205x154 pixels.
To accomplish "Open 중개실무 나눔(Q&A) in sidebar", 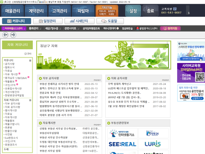I will [x=16, y=78].
